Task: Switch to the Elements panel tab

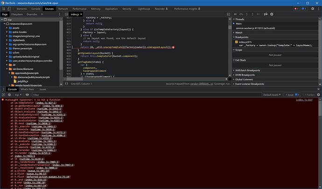Action: [x=22, y=9]
